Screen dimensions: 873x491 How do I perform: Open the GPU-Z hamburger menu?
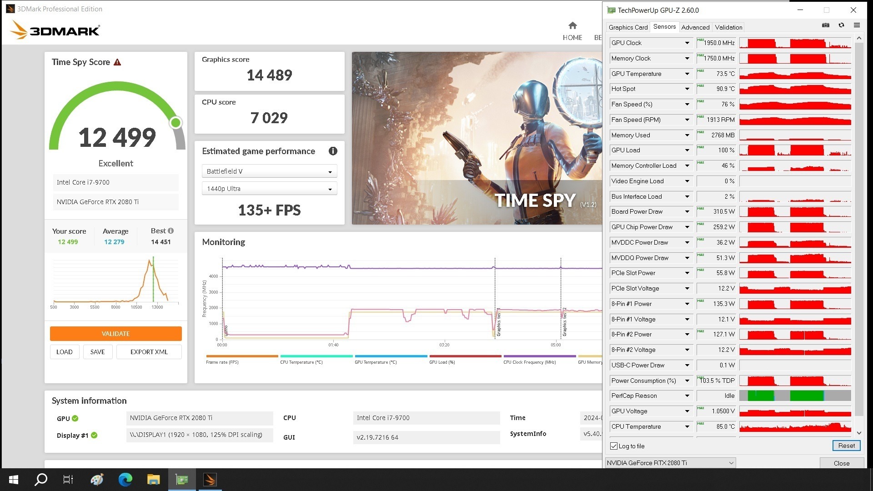point(857,25)
